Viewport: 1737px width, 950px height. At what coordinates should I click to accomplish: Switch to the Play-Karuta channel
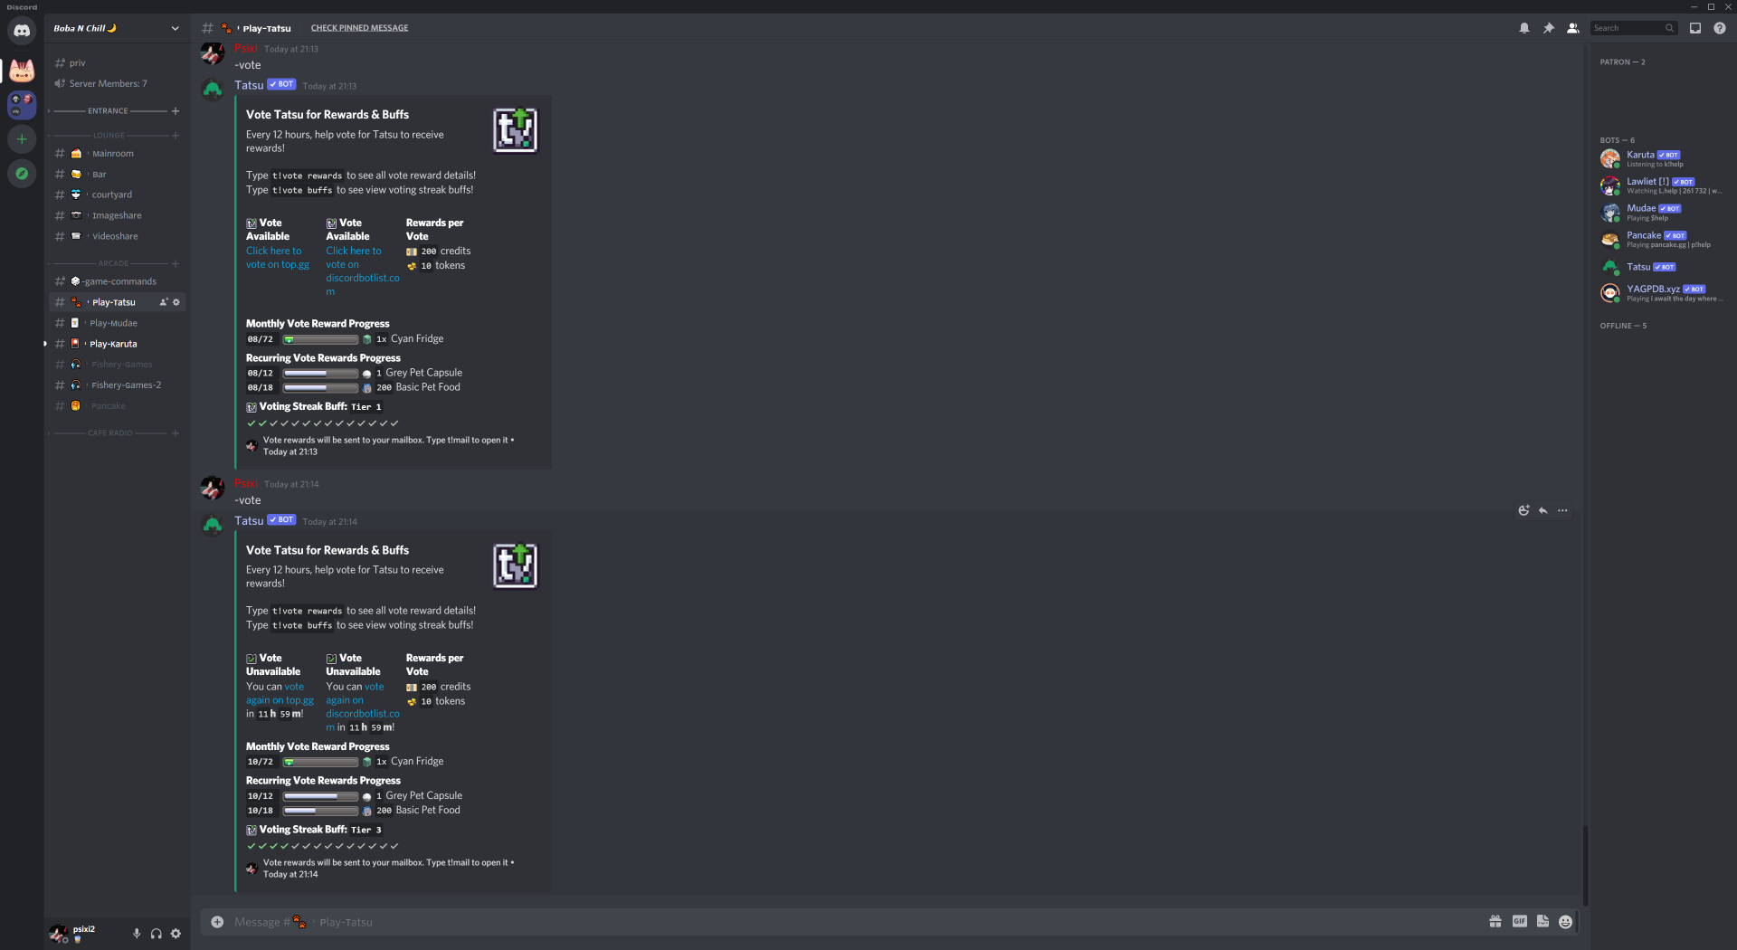113,344
